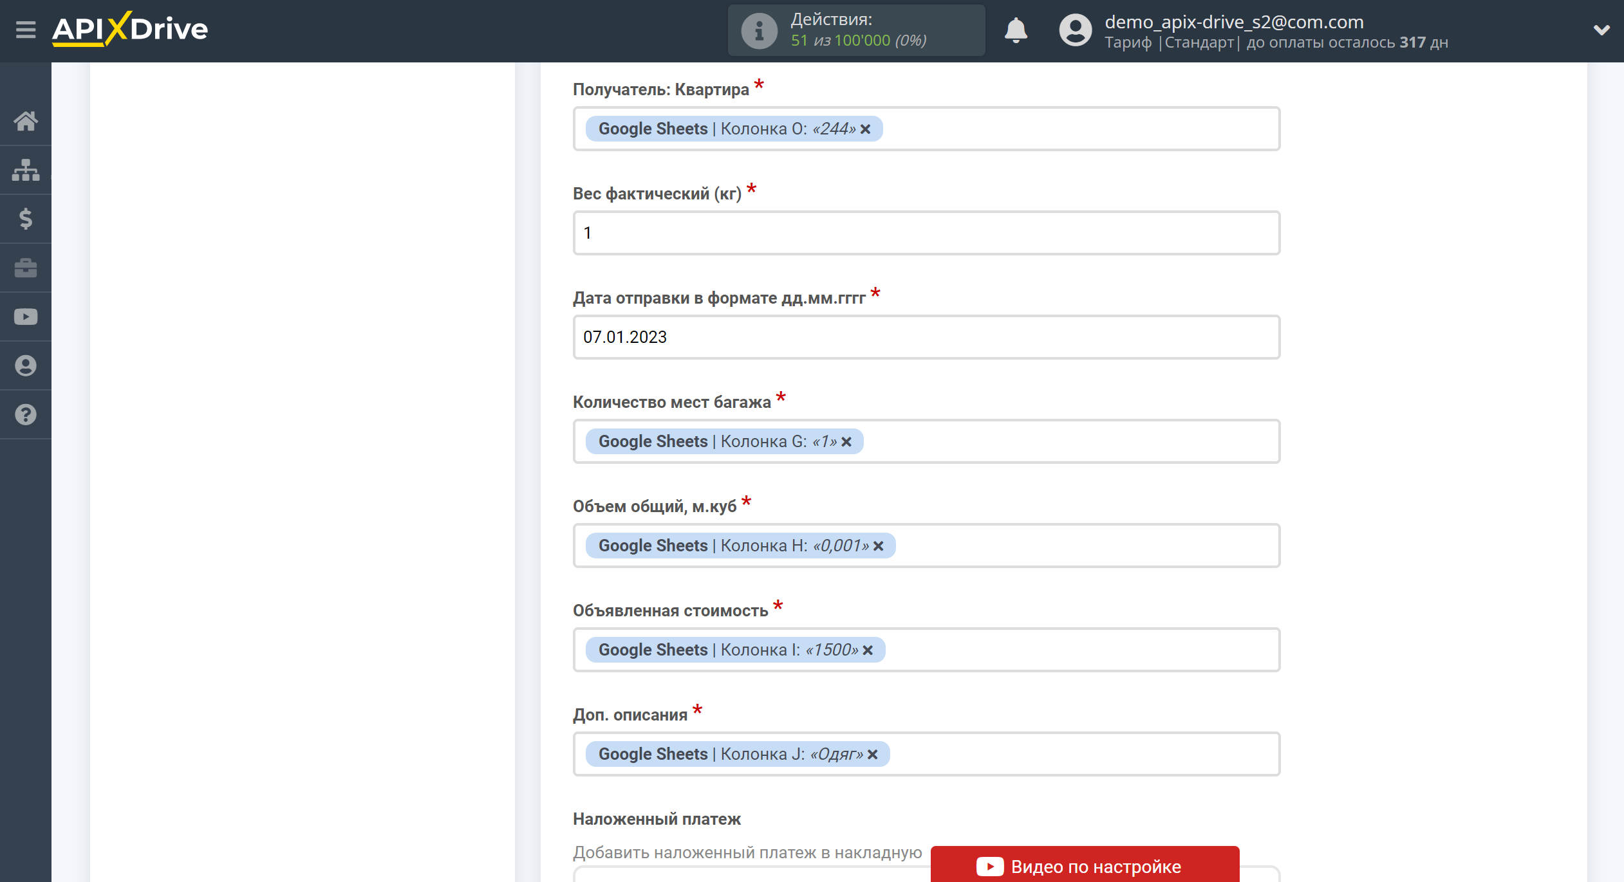
Task: Open the hamburger menu
Action: coord(26,30)
